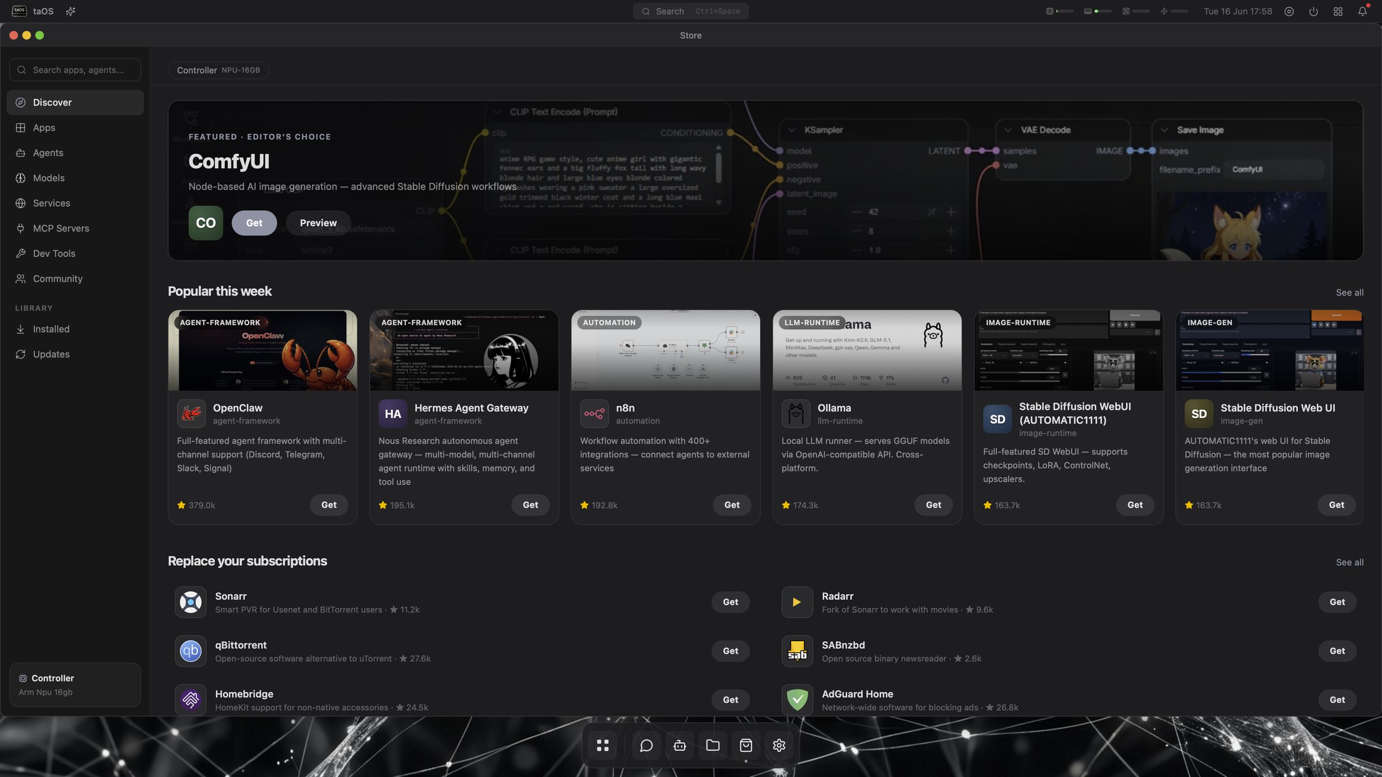The height and width of the screenshot is (777, 1382).
Task: Open the Store shopping bag in the dock
Action: pos(746,745)
